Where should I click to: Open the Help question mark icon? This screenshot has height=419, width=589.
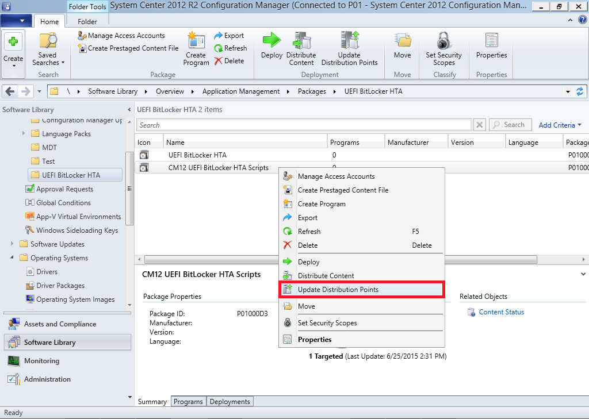click(582, 20)
